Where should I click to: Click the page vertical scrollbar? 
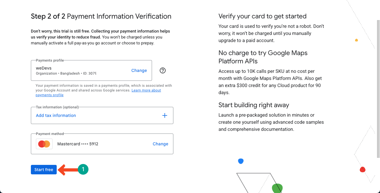[x=378, y=89]
